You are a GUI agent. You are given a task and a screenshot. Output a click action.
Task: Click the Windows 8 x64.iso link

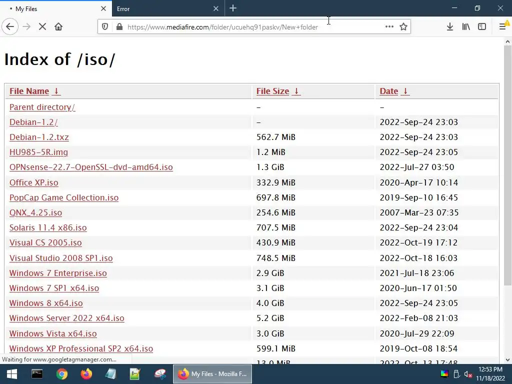click(x=46, y=303)
